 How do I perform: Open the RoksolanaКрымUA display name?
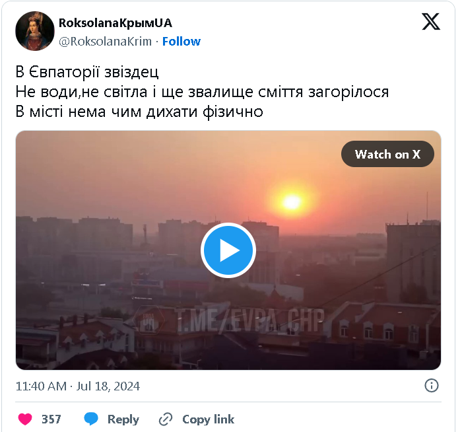tap(115, 23)
